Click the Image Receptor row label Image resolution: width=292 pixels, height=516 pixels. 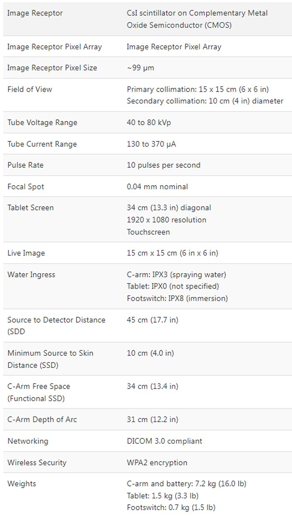coord(35,13)
